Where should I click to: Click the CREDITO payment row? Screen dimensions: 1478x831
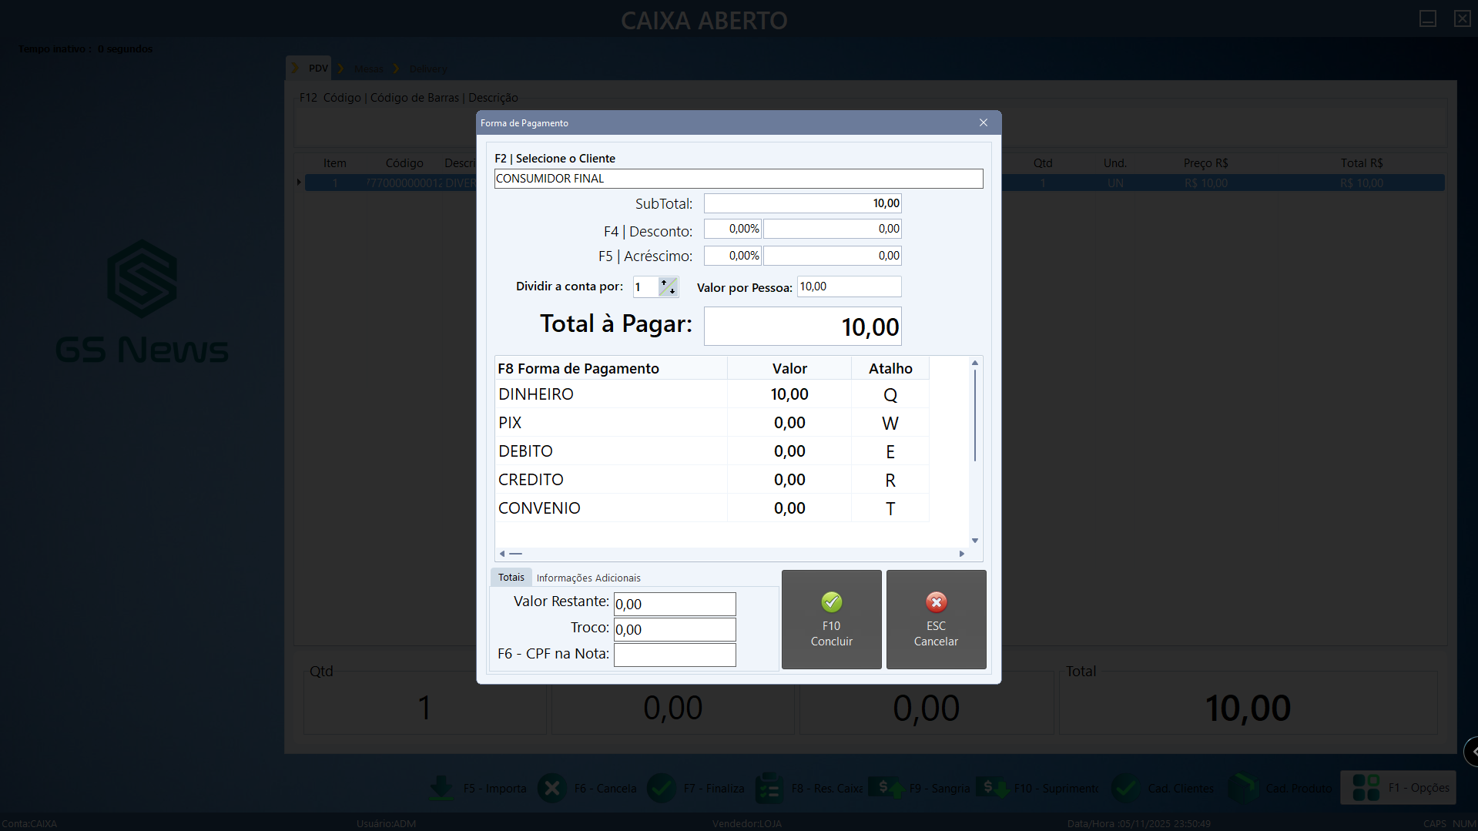(611, 480)
